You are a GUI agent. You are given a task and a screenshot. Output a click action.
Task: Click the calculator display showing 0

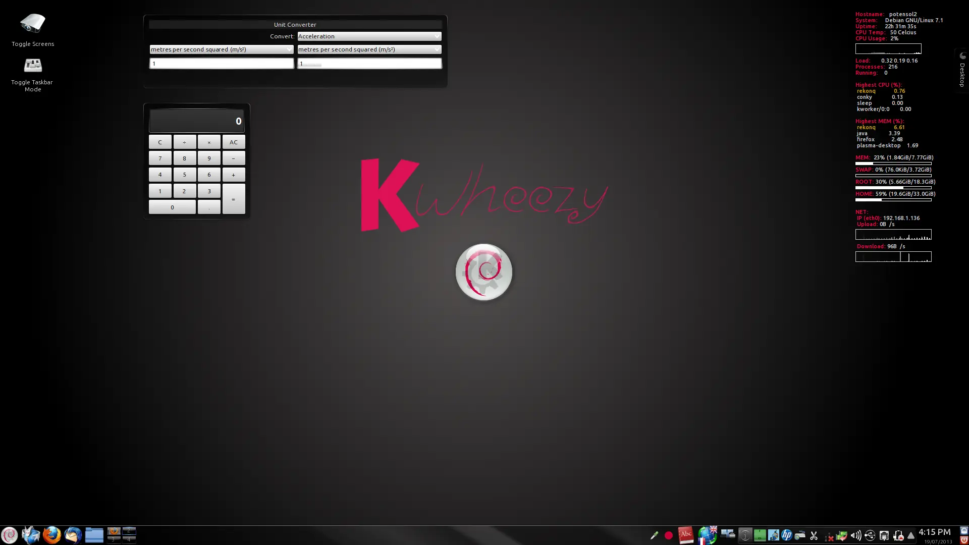coord(197,121)
